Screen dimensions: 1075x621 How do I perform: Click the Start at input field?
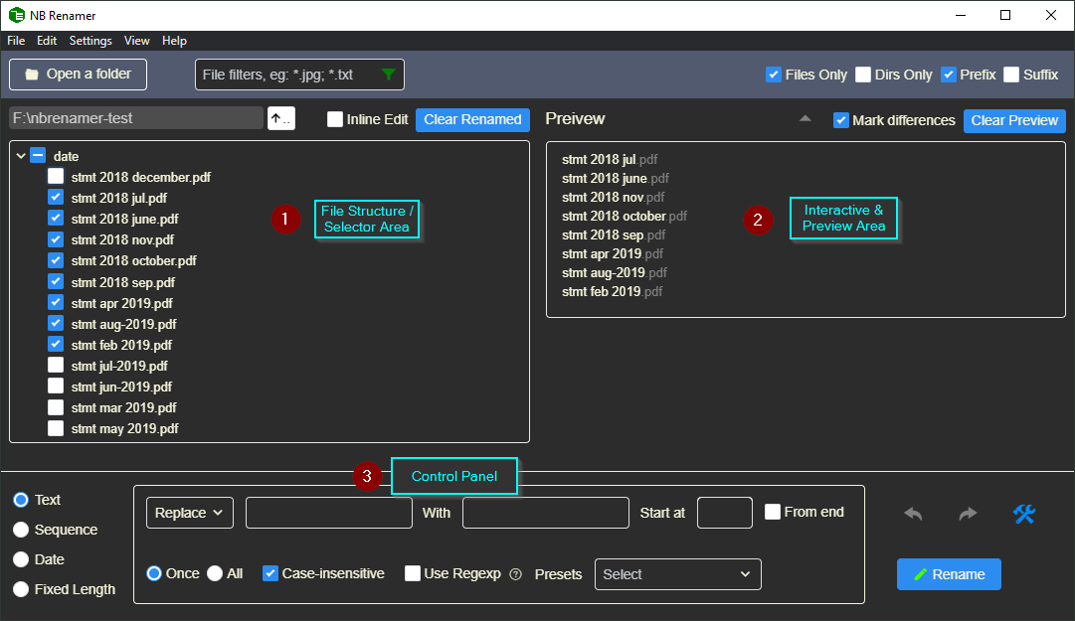click(724, 513)
